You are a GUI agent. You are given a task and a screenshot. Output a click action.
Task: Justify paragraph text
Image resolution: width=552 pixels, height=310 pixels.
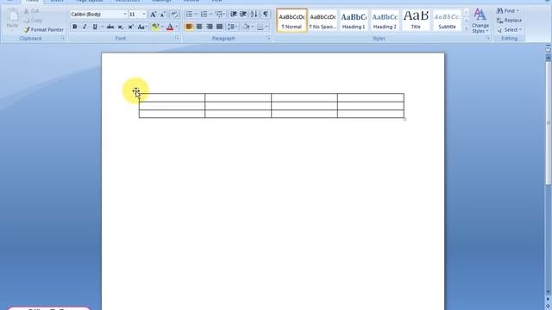(219, 27)
